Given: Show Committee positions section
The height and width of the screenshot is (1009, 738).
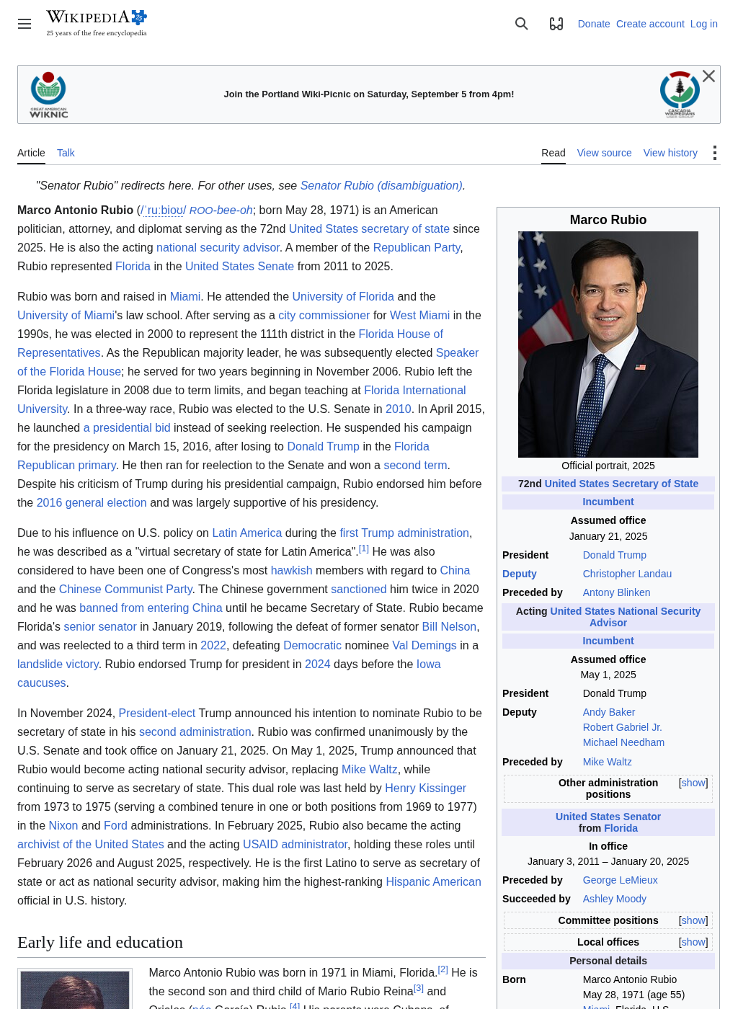Looking at the screenshot, I should point(693,920).
